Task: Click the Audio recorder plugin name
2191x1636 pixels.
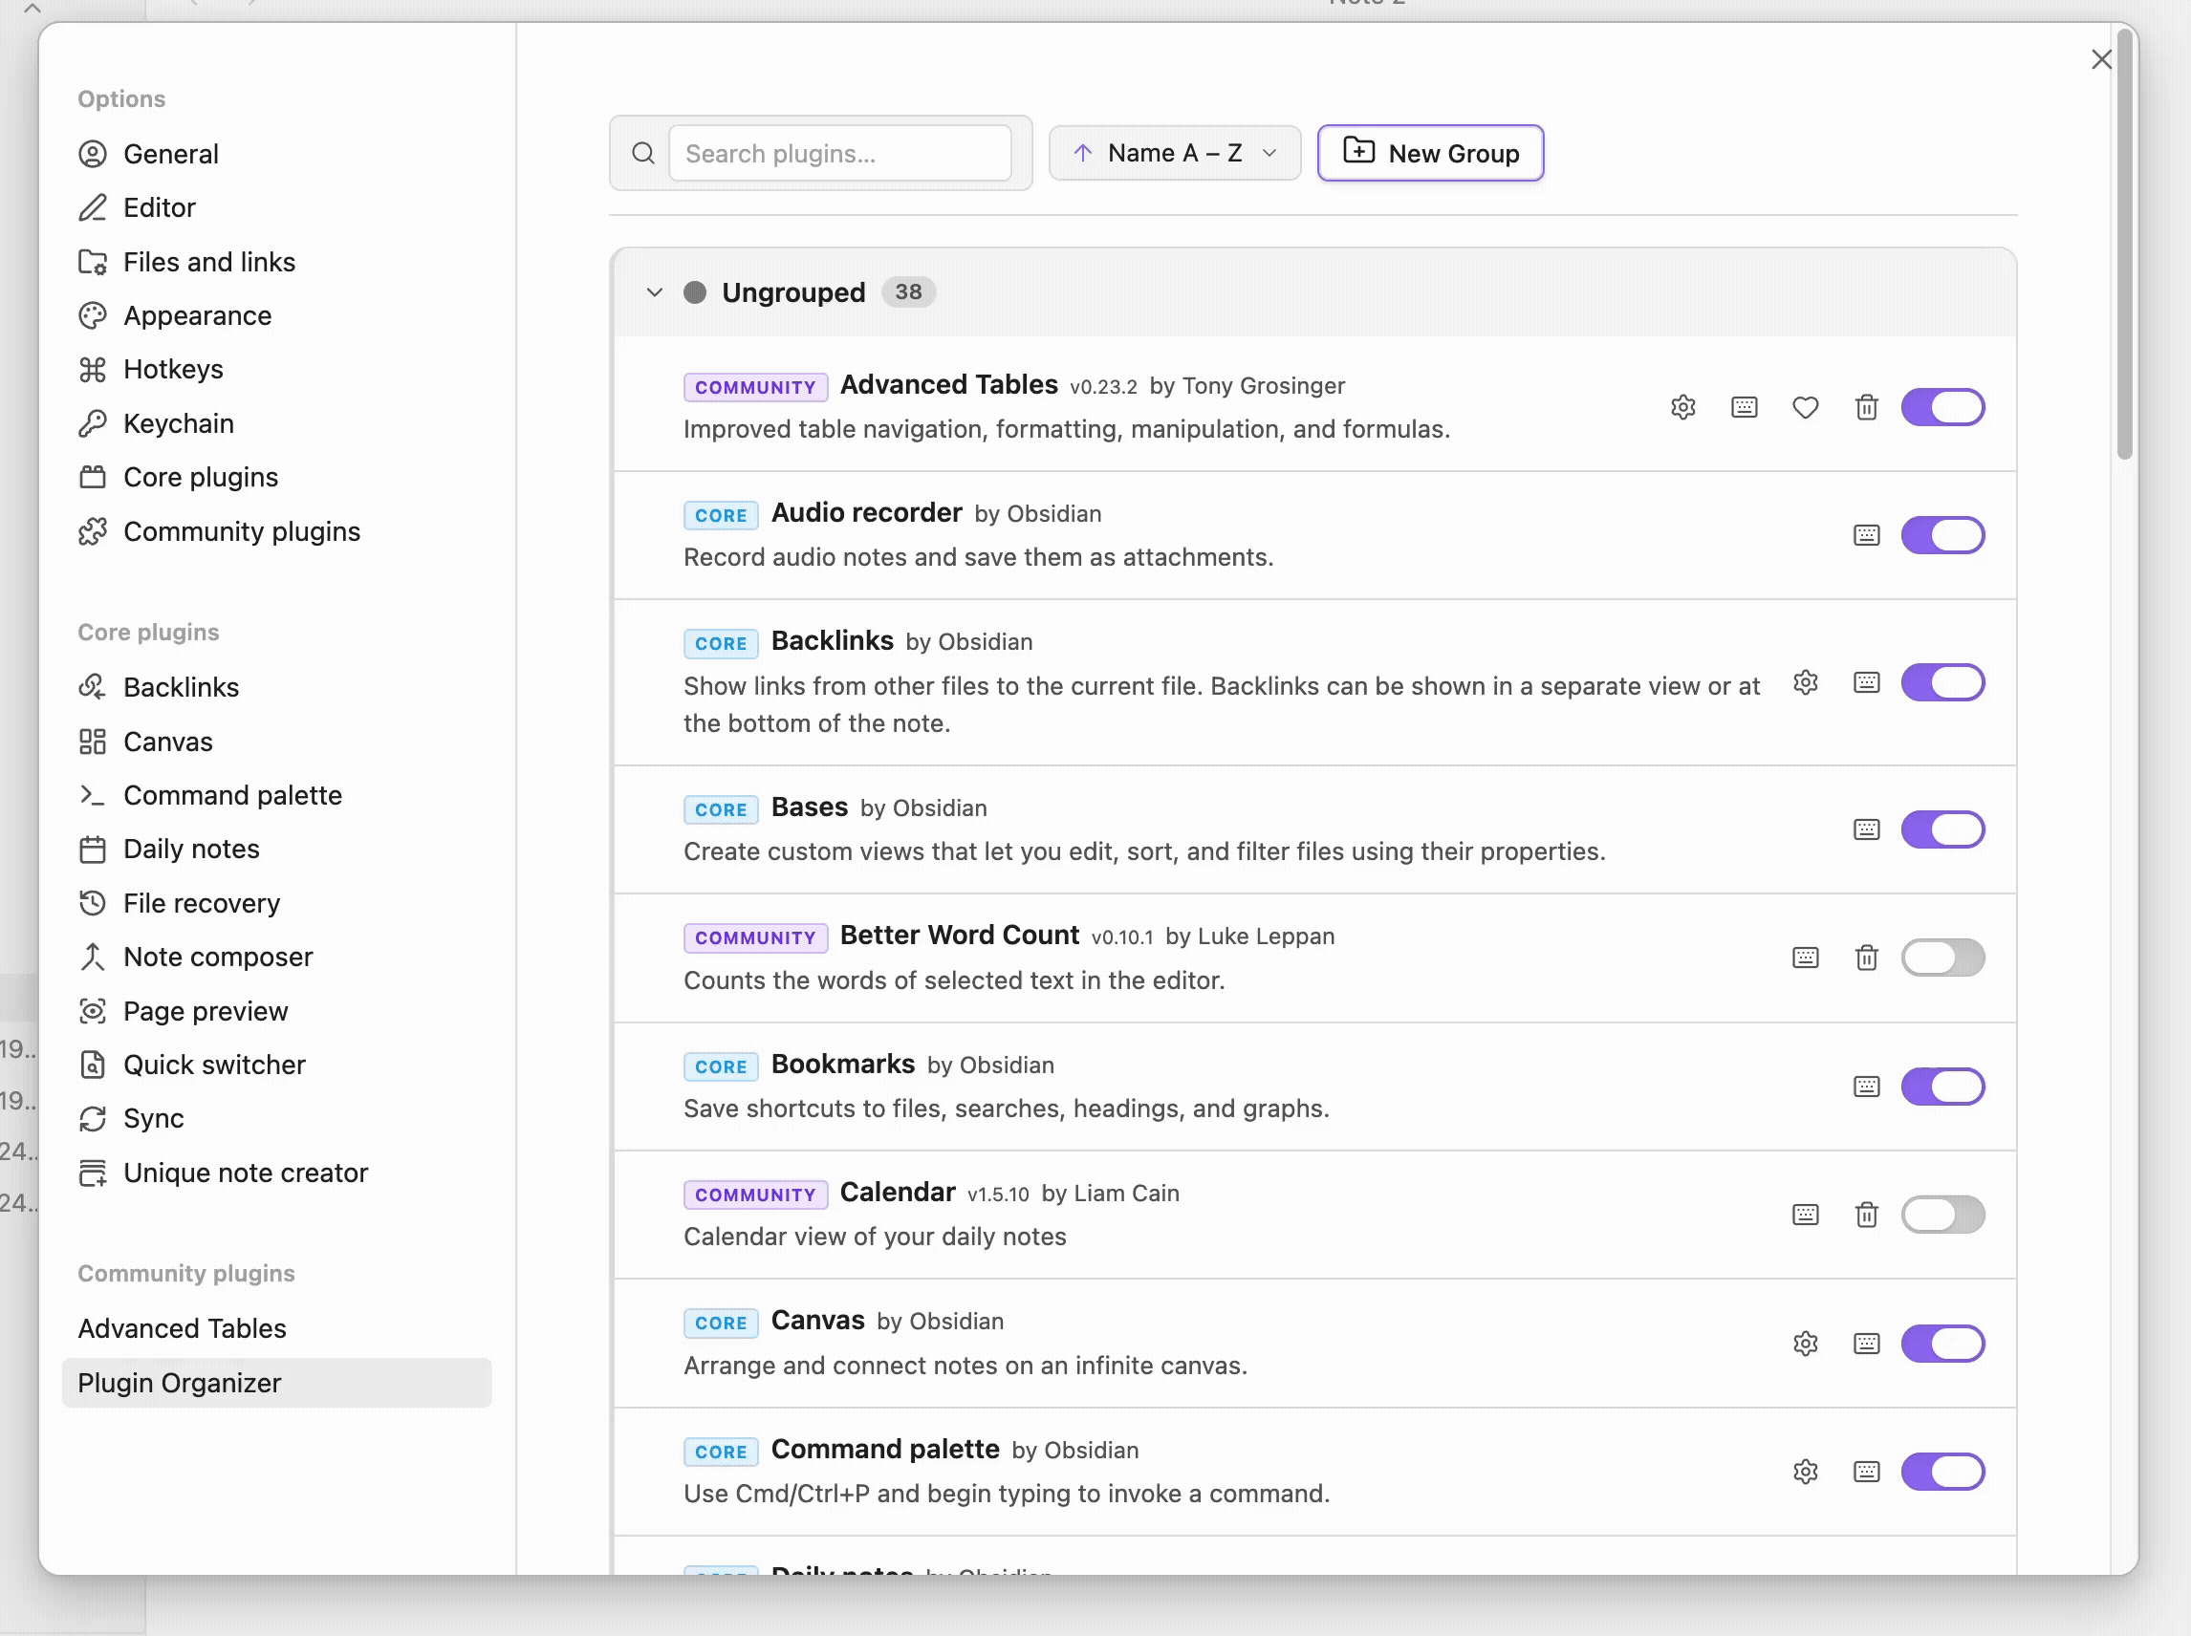Action: click(867, 513)
